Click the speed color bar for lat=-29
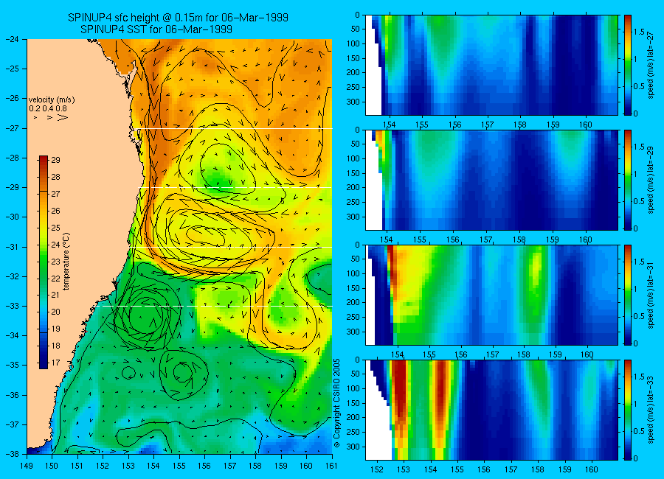Image resolution: width=664 pixels, height=479 pixels. [627, 180]
